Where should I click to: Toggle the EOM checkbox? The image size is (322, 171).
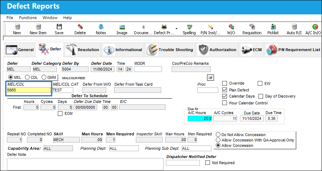point(60,113)
